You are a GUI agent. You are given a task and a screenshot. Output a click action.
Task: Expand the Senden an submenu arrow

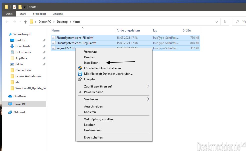(x=148, y=99)
